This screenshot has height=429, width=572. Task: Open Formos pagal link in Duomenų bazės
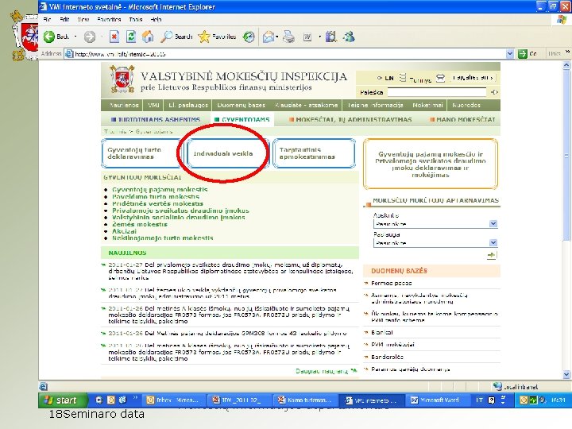click(x=392, y=283)
